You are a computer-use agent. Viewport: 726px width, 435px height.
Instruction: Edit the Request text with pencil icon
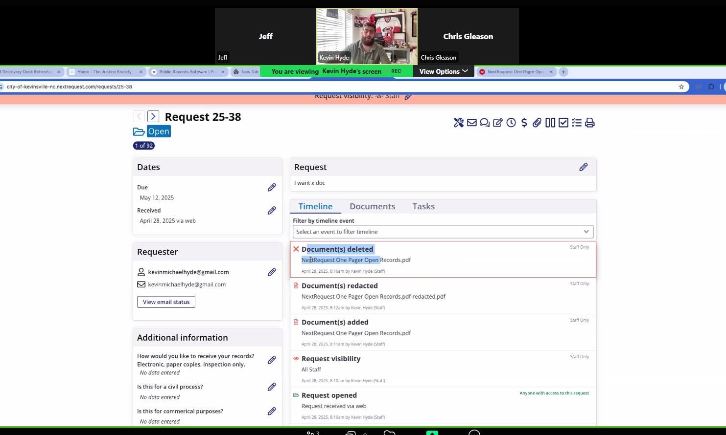point(584,167)
